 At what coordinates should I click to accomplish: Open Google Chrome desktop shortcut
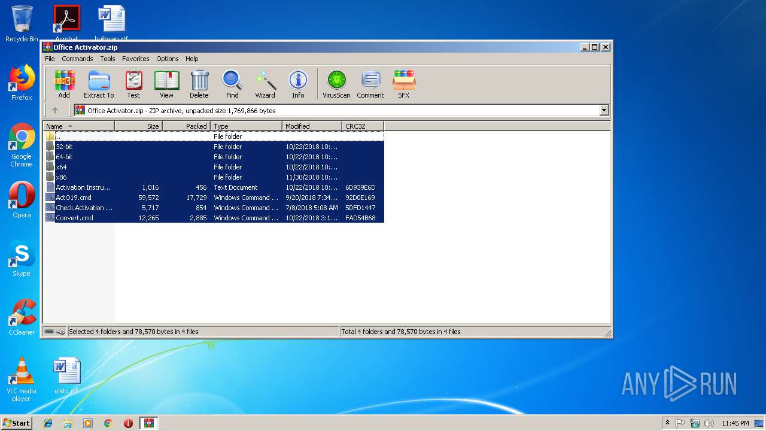(x=22, y=145)
